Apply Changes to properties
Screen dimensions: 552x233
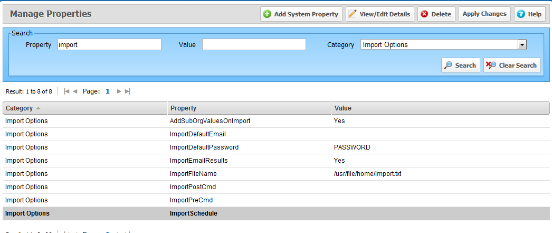tap(484, 14)
